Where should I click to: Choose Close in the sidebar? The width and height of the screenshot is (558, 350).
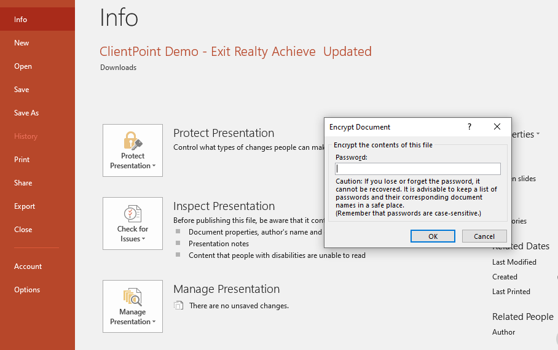(37, 230)
